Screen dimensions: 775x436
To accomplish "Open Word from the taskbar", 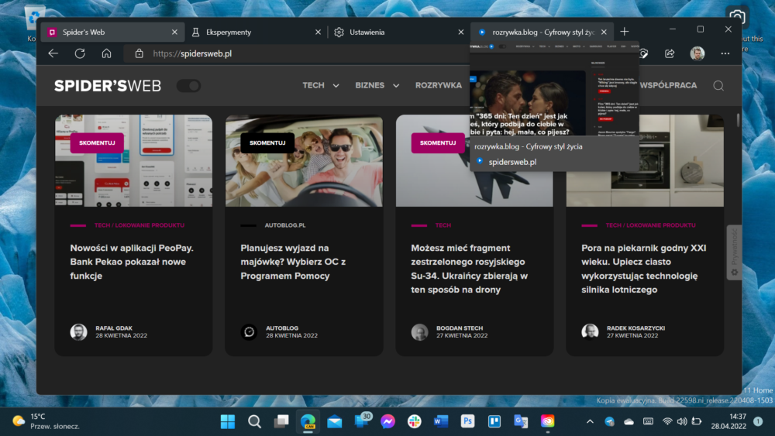I will pyautogui.click(x=441, y=422).
